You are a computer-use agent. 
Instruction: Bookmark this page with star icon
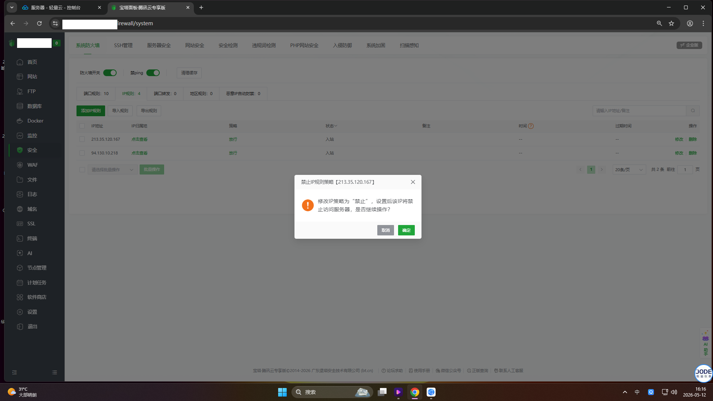[671, 23]
